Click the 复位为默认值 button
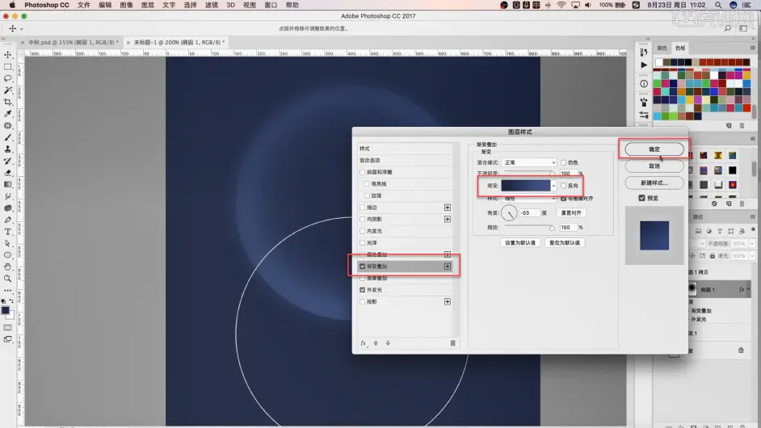 tap(565, 242)
